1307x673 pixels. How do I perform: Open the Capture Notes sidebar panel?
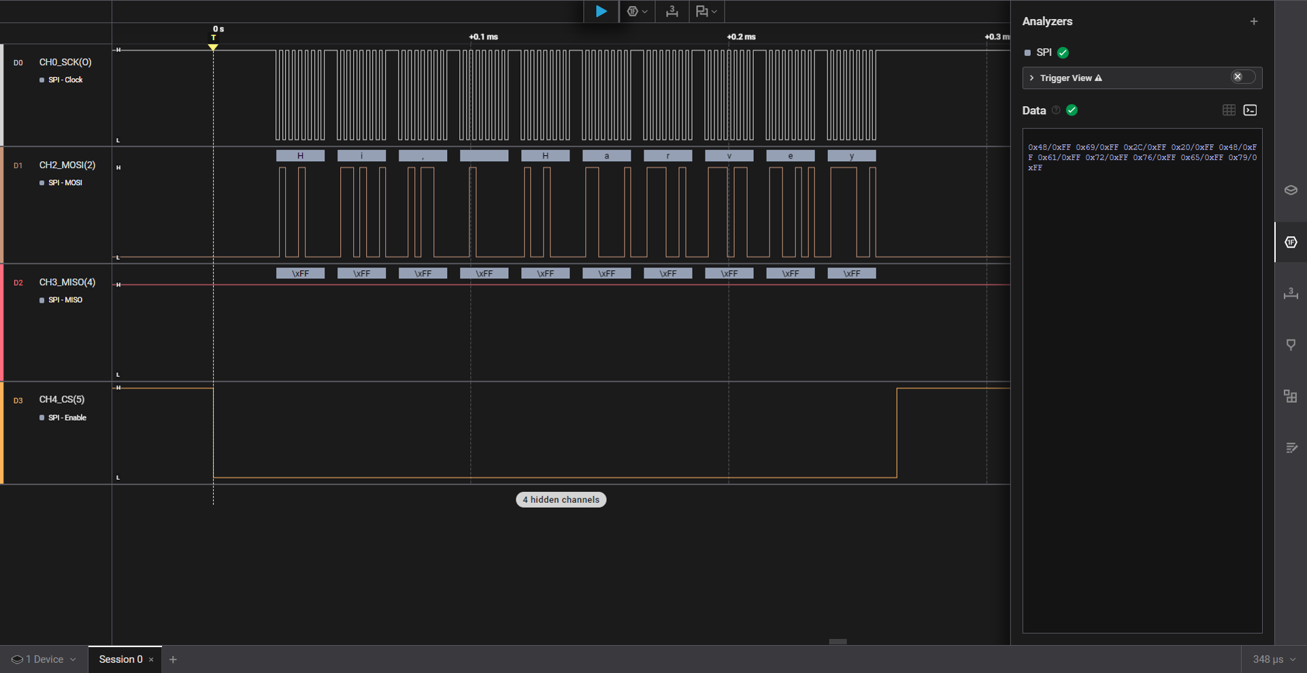pos(1291,448)
